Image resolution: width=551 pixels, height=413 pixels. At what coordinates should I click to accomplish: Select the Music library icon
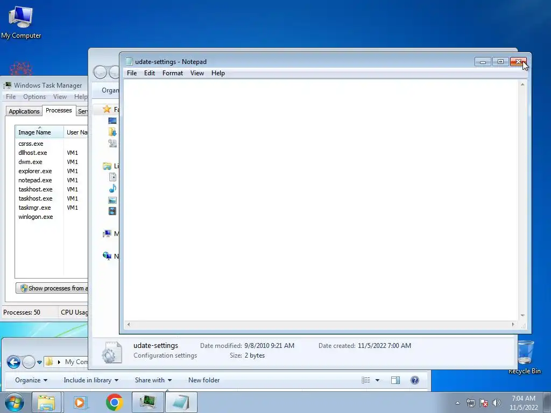tap(112, 189)
